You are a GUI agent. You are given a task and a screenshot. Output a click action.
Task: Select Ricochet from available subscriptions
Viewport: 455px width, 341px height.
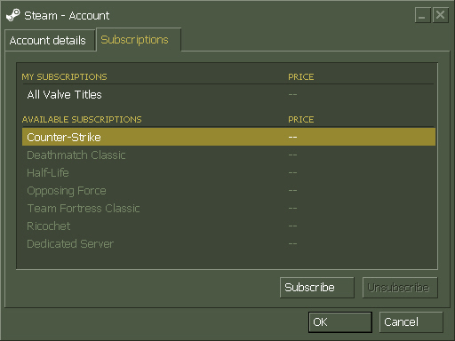228,226
